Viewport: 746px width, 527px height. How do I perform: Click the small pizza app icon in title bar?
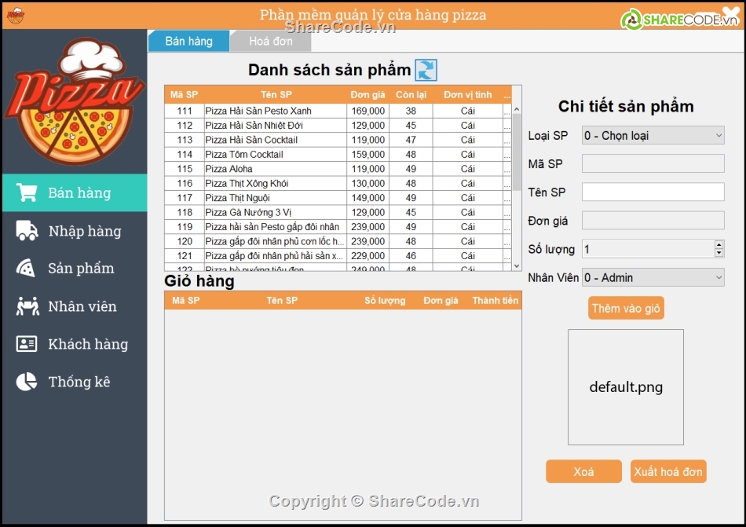[15, 15]
